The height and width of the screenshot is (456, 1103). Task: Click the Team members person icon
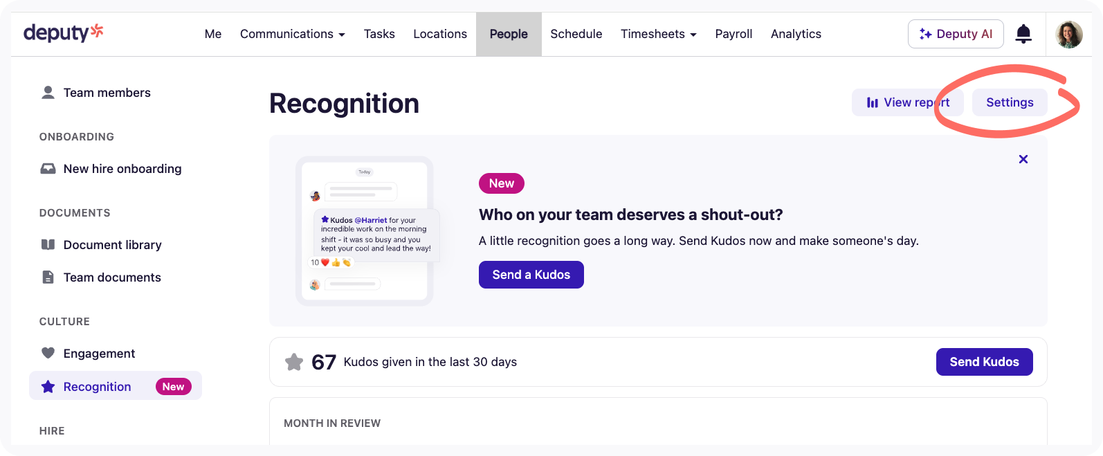pyautogui.click(x=48, y=93)
